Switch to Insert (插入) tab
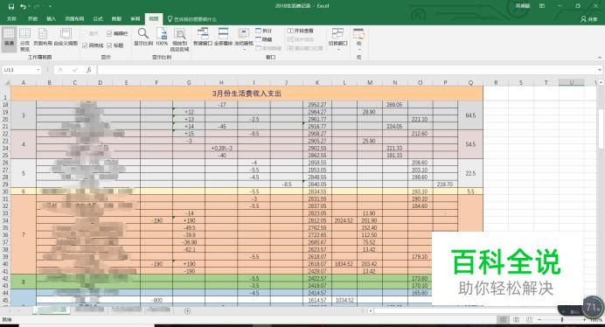 52,19
